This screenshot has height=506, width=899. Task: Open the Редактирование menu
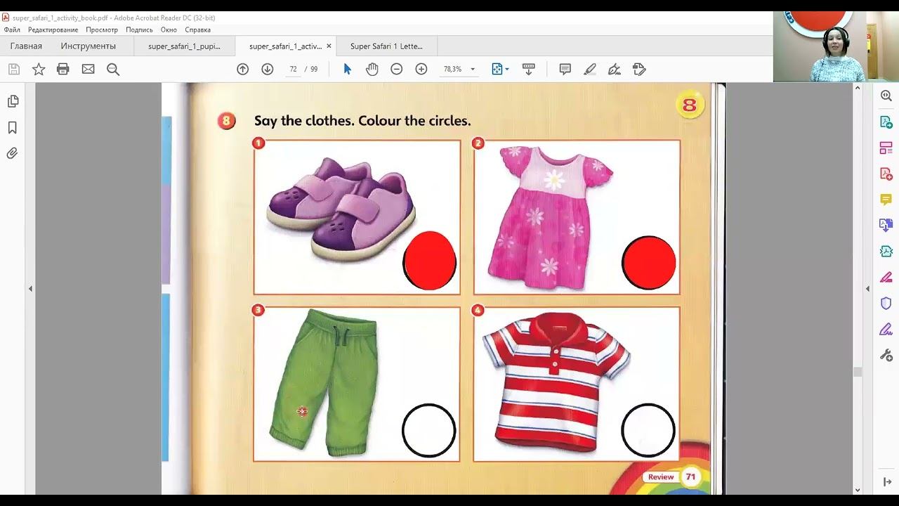click(53, 30)
